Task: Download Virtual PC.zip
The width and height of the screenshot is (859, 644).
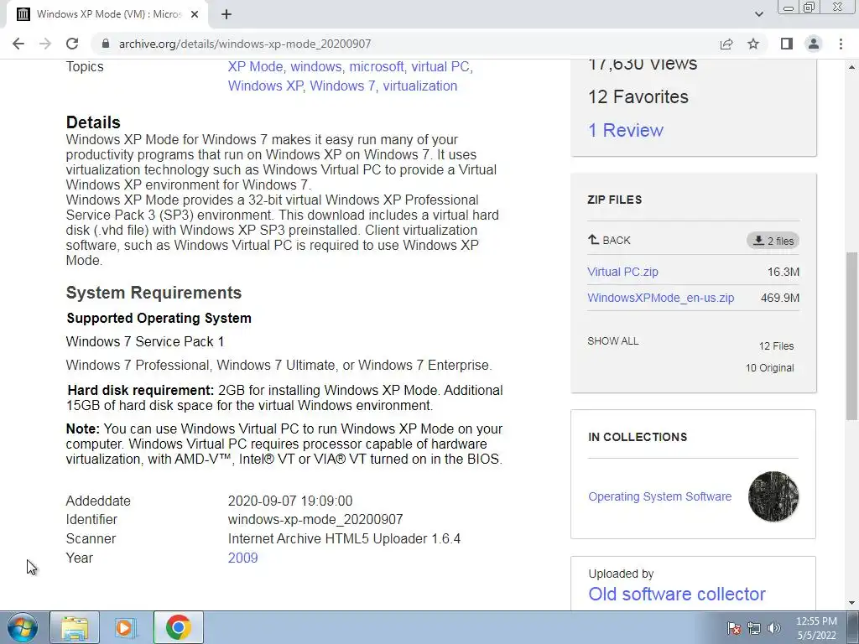Action: pyautogui.click(x=623, y=272)
